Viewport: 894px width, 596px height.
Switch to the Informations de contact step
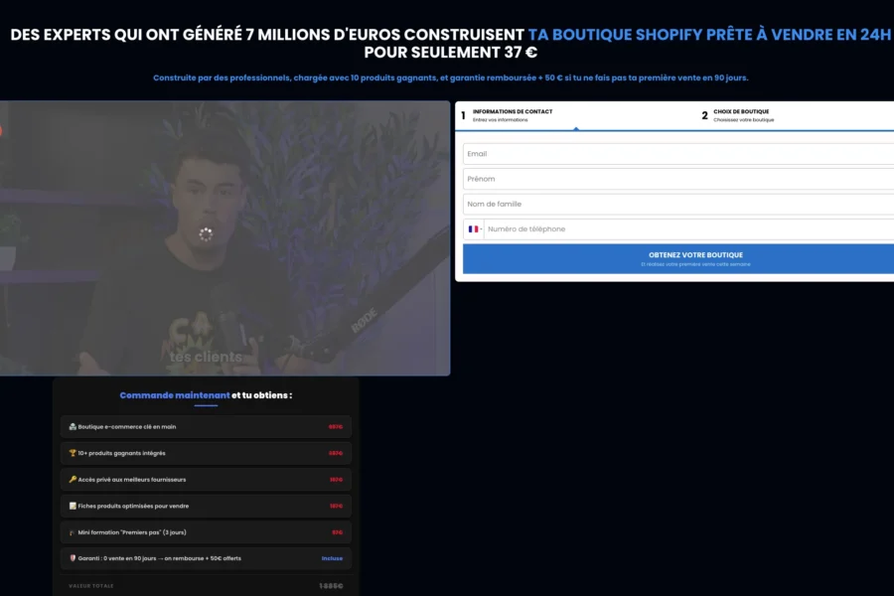512,115
